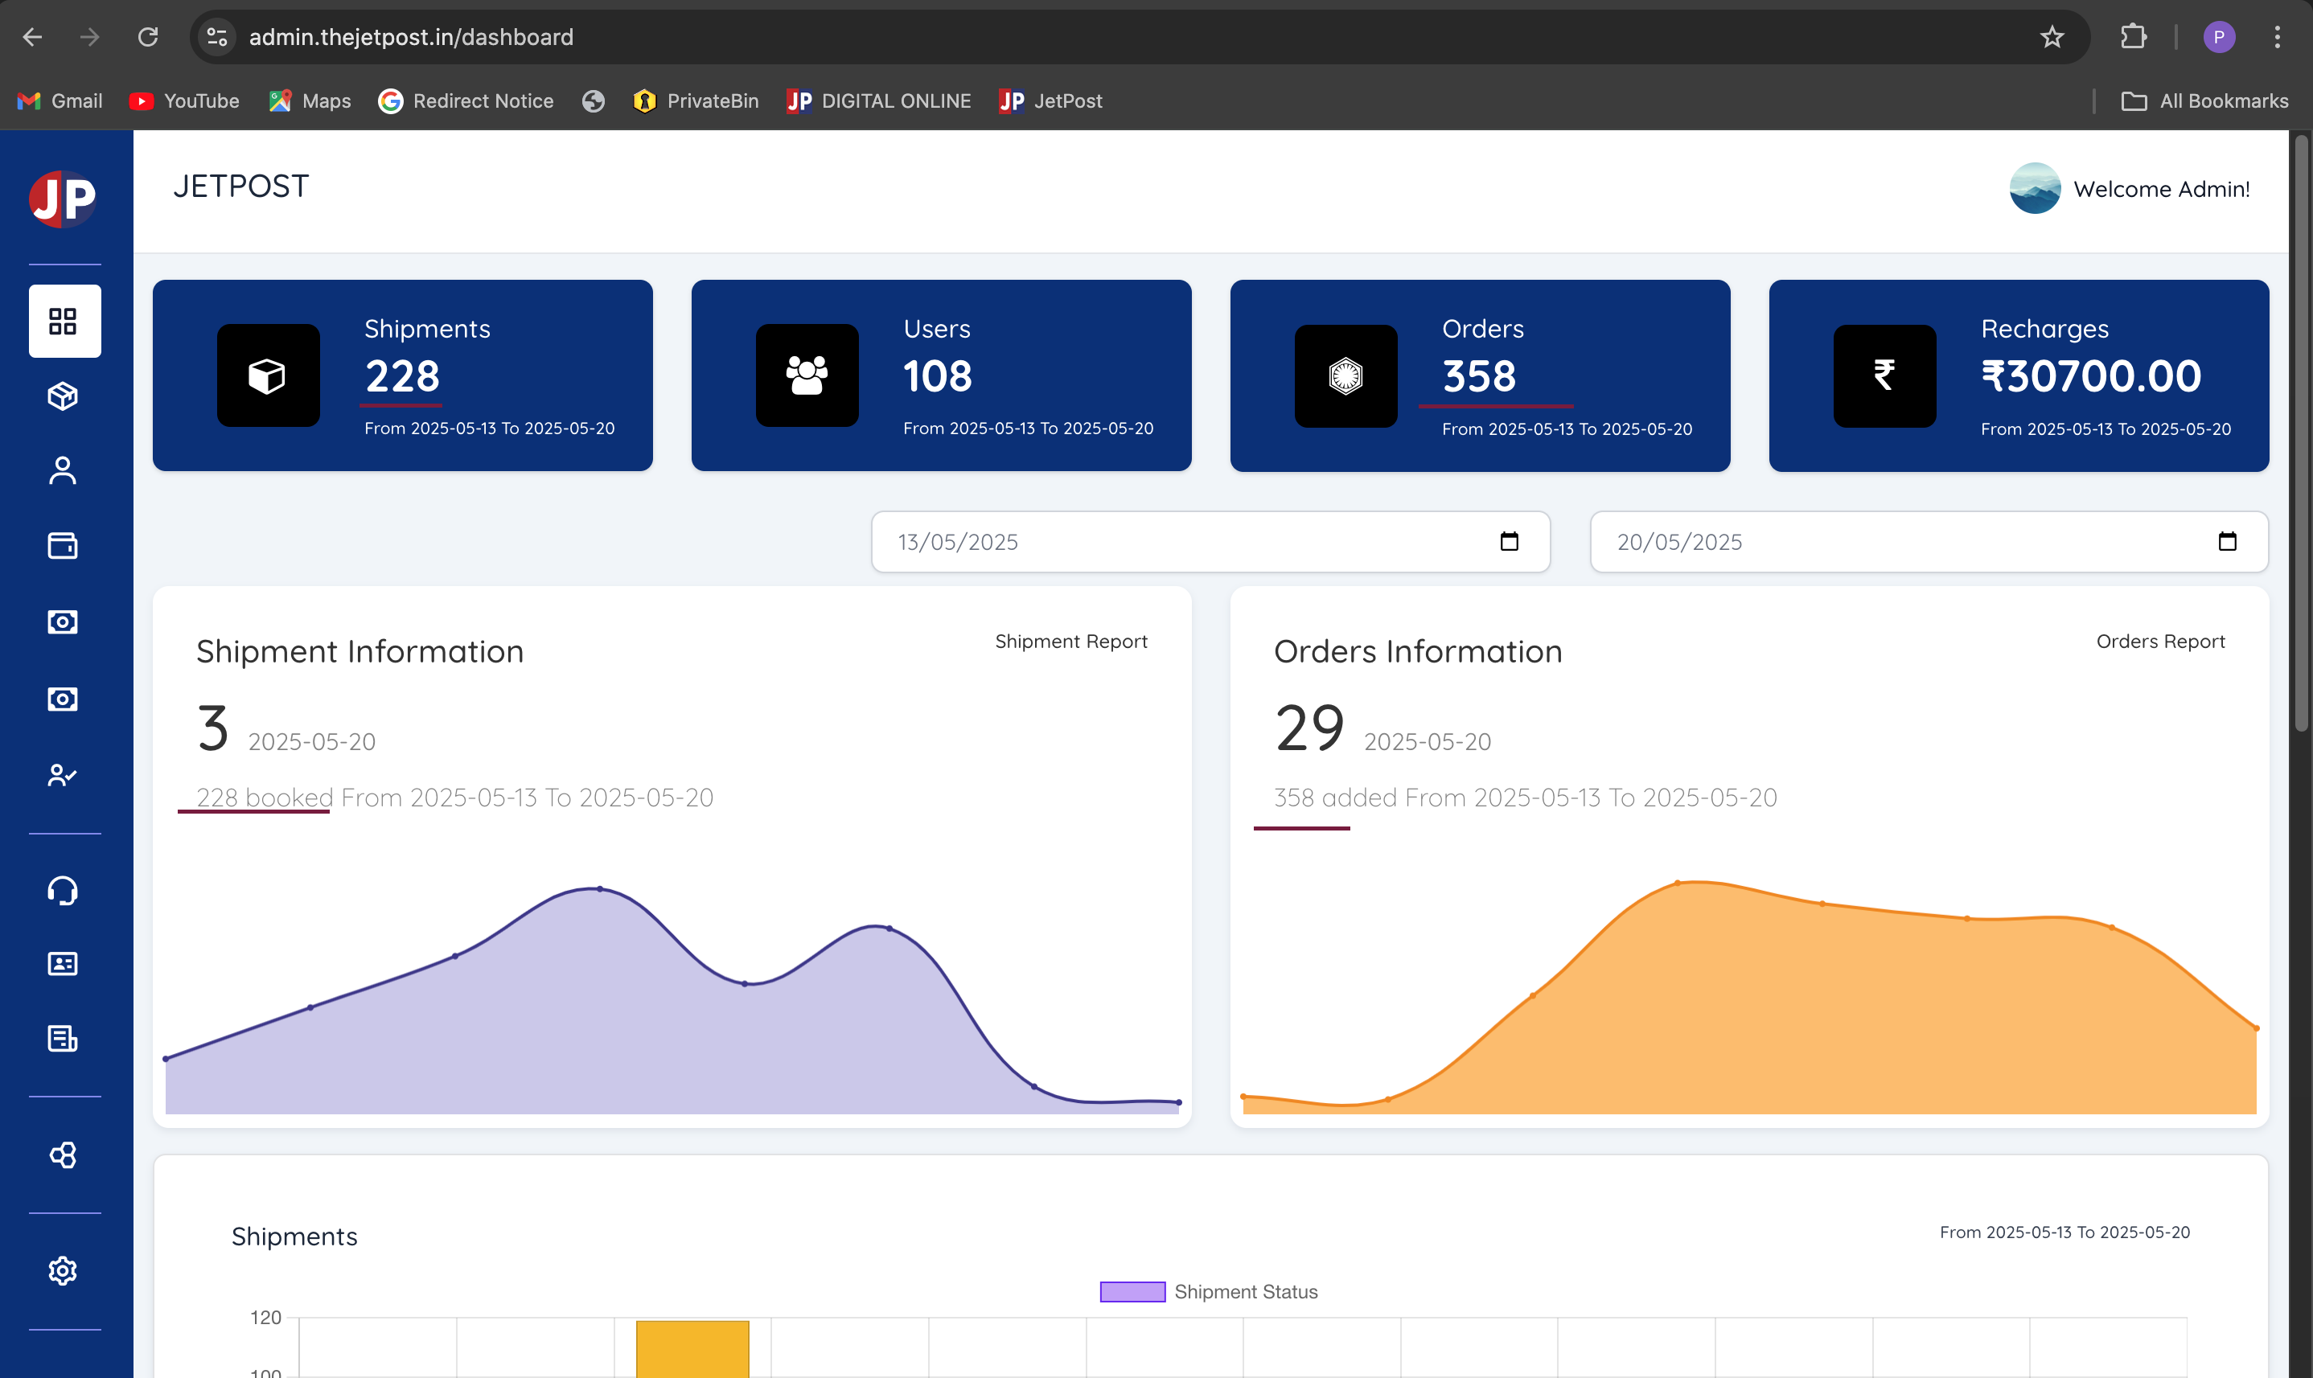Open the users person icon in sidebar
Image resolution: width=2313 pixels, height=1378 pixels.
pos(64,471)
